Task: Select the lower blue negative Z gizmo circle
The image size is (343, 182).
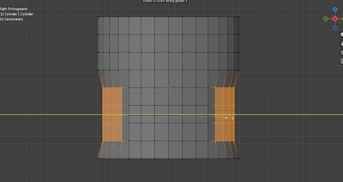Action: [x=335, y=28]
